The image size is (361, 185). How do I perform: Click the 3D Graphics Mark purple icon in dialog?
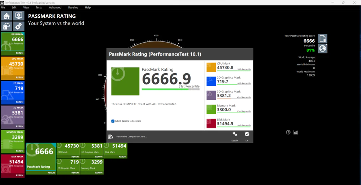[211, 95]
